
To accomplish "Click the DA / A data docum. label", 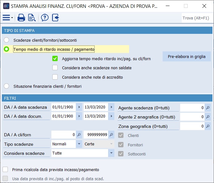I will click(23, 116).
